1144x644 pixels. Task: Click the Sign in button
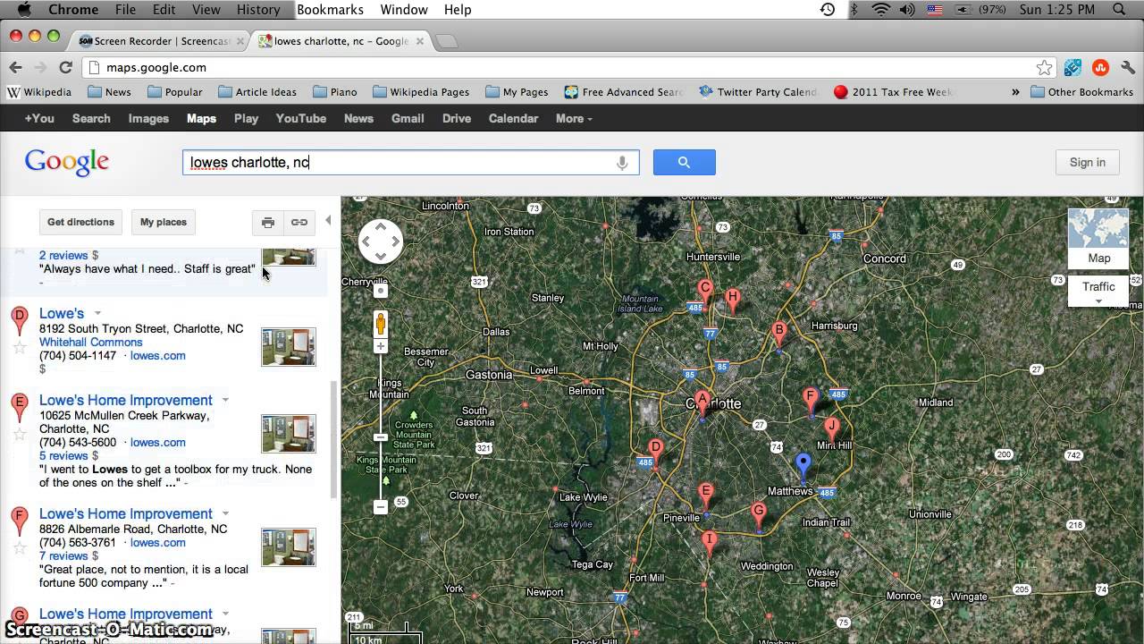(1088, 162)
